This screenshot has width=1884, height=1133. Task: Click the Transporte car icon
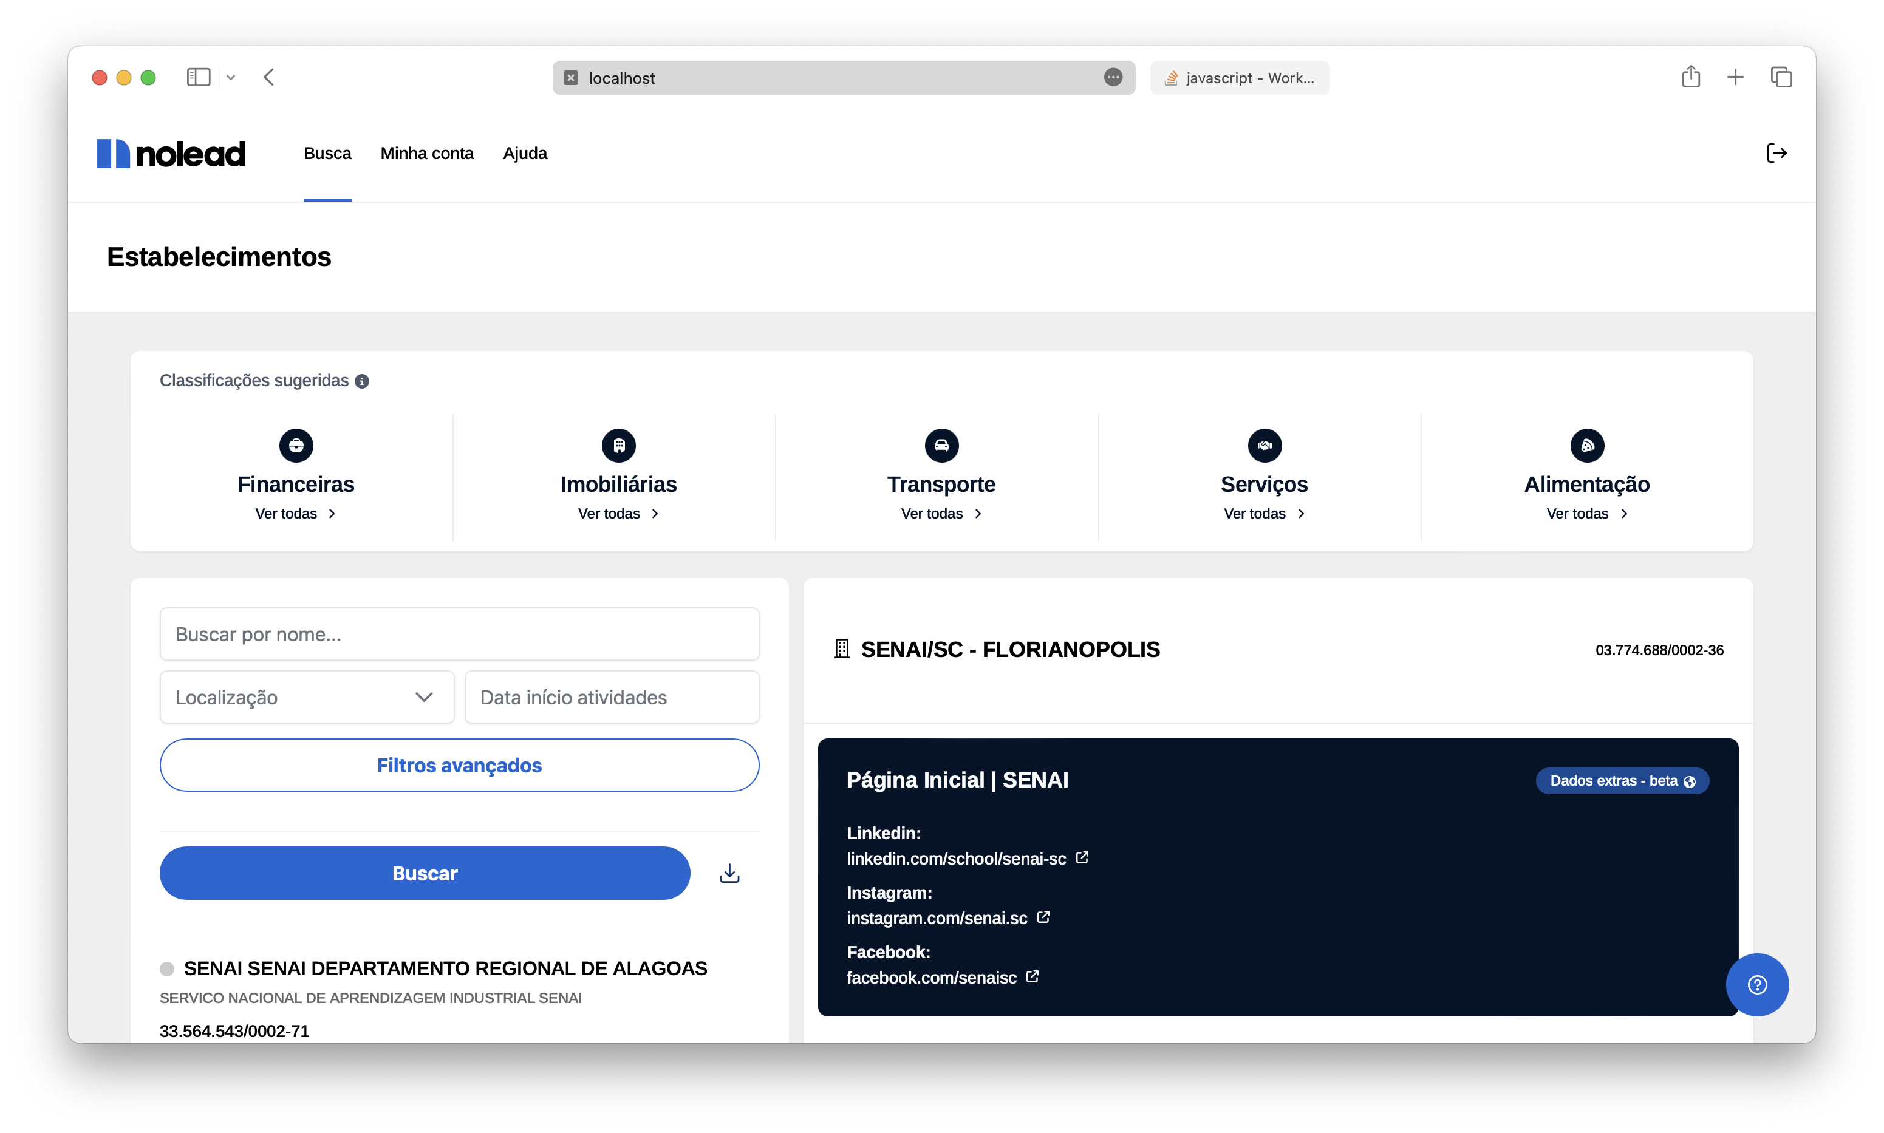(x=941, y=445)
